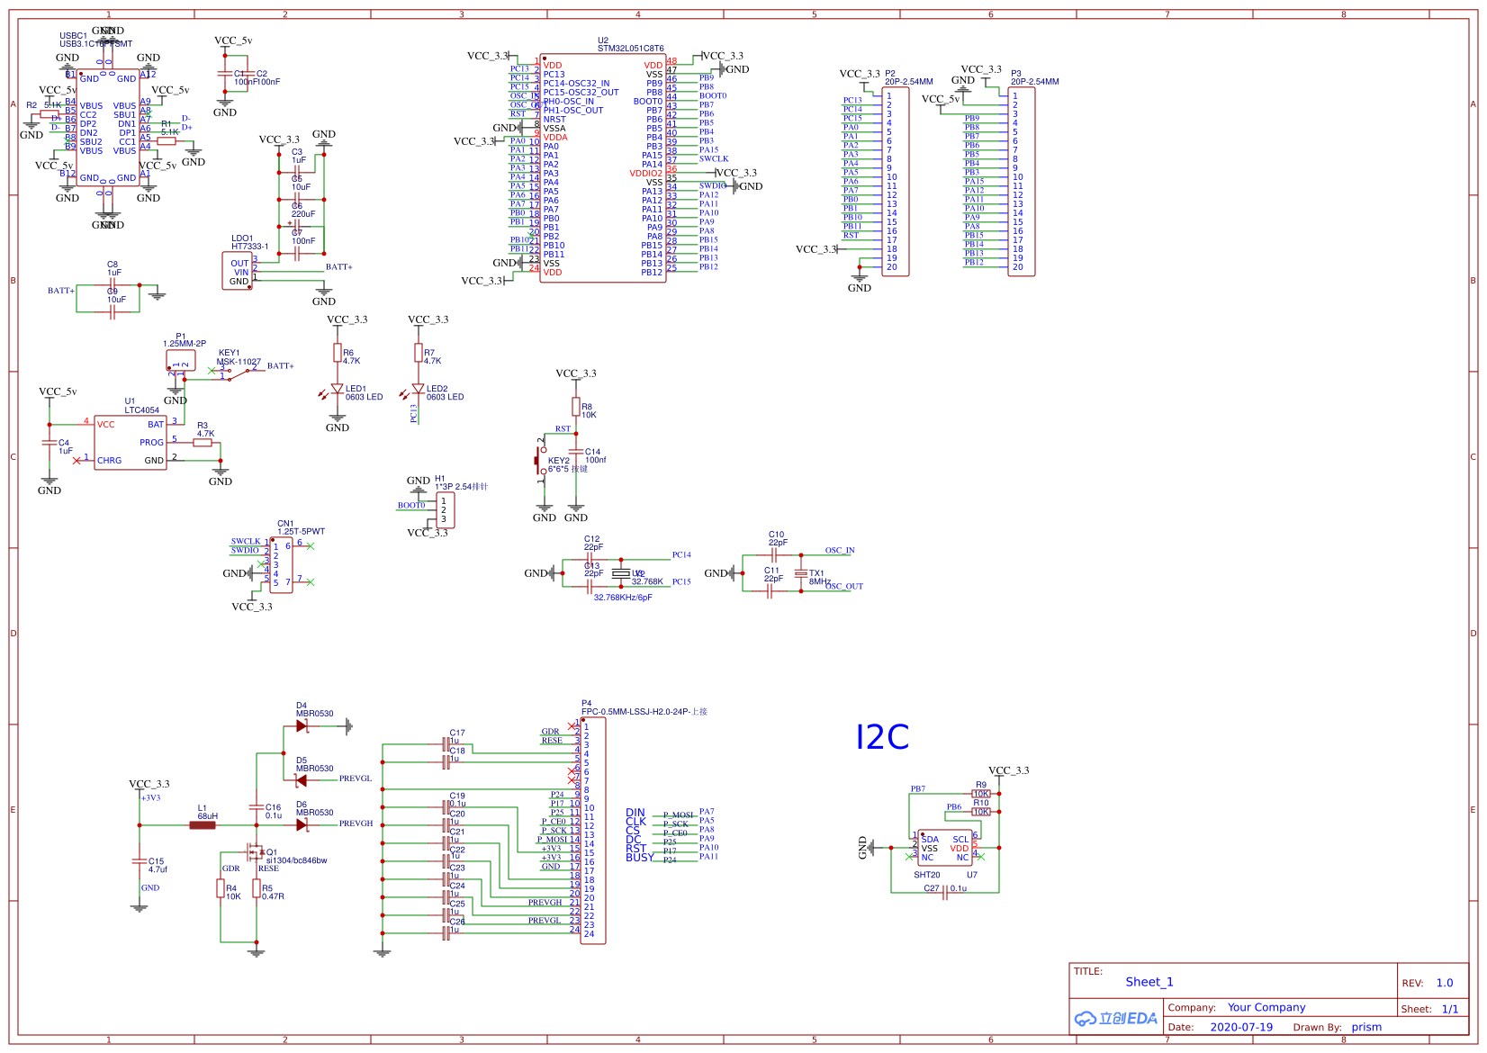Image resolution: width=1487 pixels, height=1053 pixels.
Task: Click the EasyEDA logo in title block
Action: coord(1116,1018)
